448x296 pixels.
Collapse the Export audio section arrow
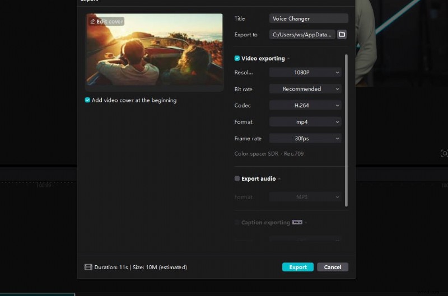tap(279, 179)
